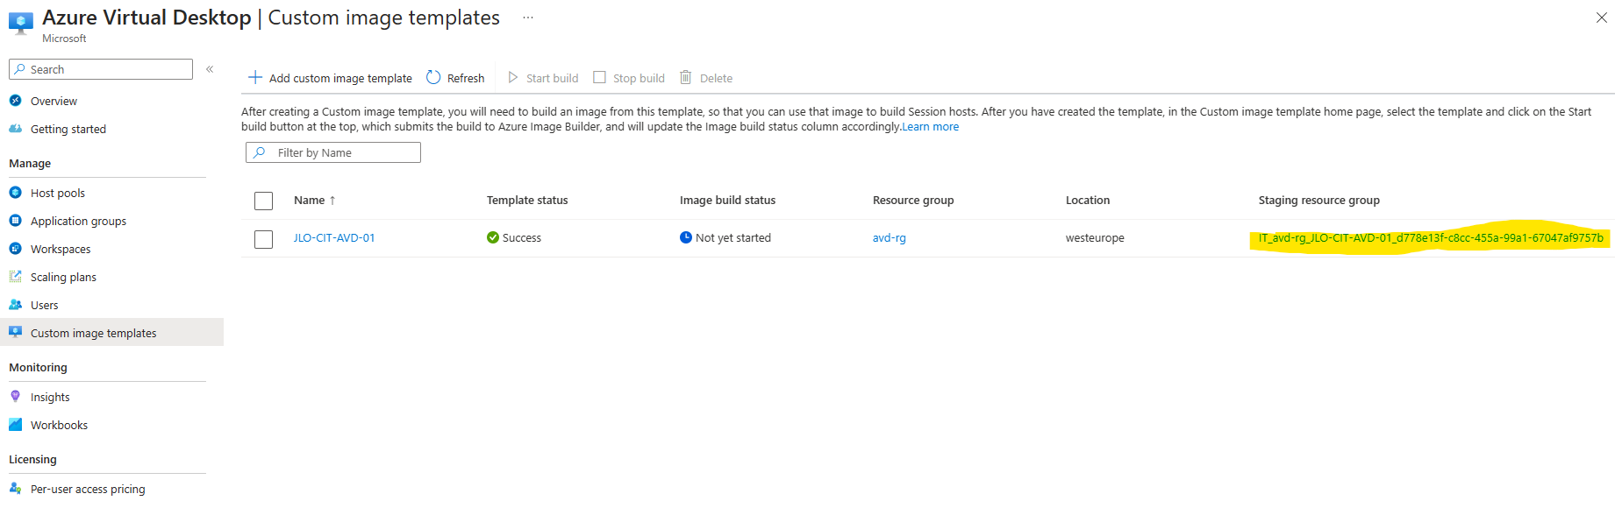
Task: Click Stop build label
Action: pyautogui.click(x=639, y=78)
